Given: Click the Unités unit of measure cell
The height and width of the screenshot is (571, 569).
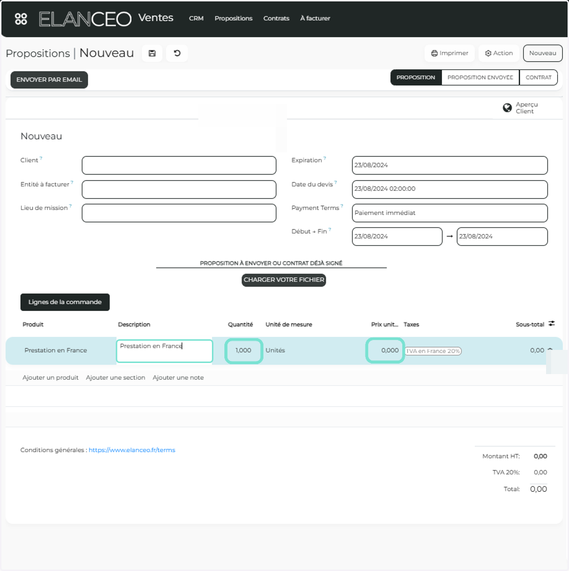Looking at the screenshot, I should 275,351.
